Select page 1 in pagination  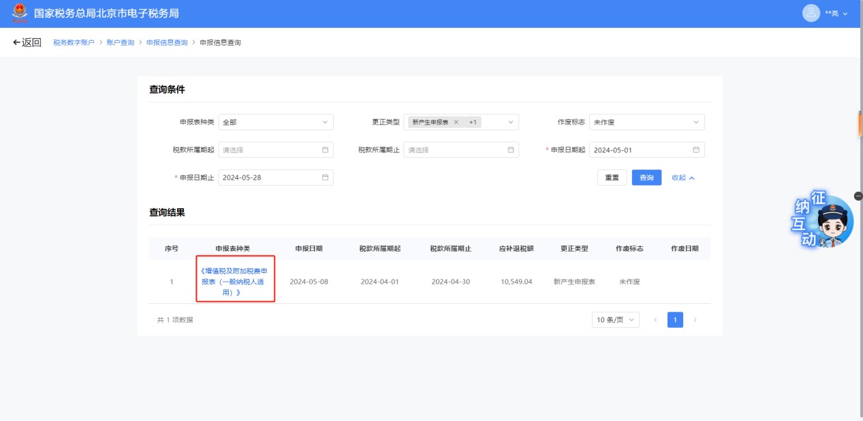click(675, 320)
